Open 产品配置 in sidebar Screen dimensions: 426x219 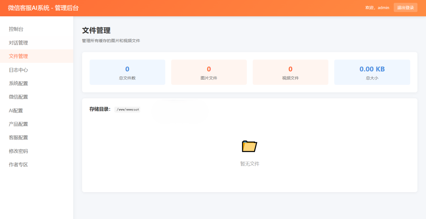coord(18,124)
